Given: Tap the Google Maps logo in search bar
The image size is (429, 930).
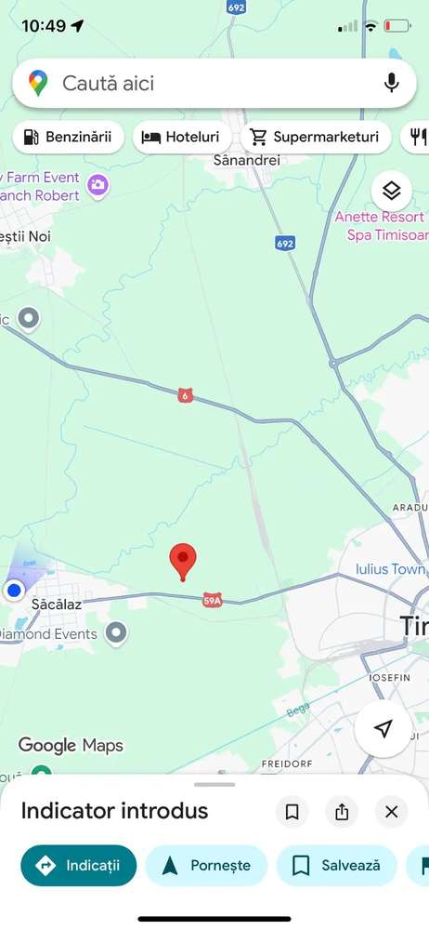Looking at the screenshot, I should click(x=38, y=83).
